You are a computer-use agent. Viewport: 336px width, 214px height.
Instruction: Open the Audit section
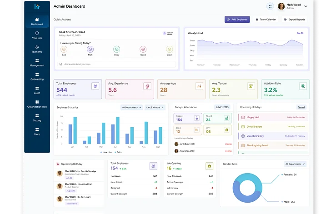tap(37, 90)
